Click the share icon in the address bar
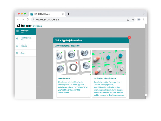 pyautogui.click(x=128, y=19)
